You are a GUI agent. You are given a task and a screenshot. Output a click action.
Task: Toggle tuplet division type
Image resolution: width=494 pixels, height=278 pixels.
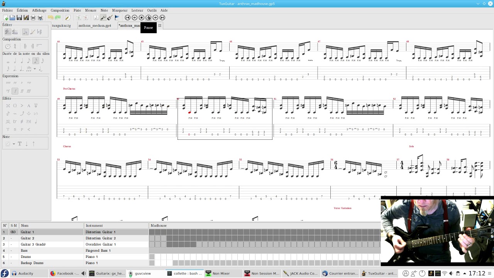pyautogui.click(x=29, y=69)
